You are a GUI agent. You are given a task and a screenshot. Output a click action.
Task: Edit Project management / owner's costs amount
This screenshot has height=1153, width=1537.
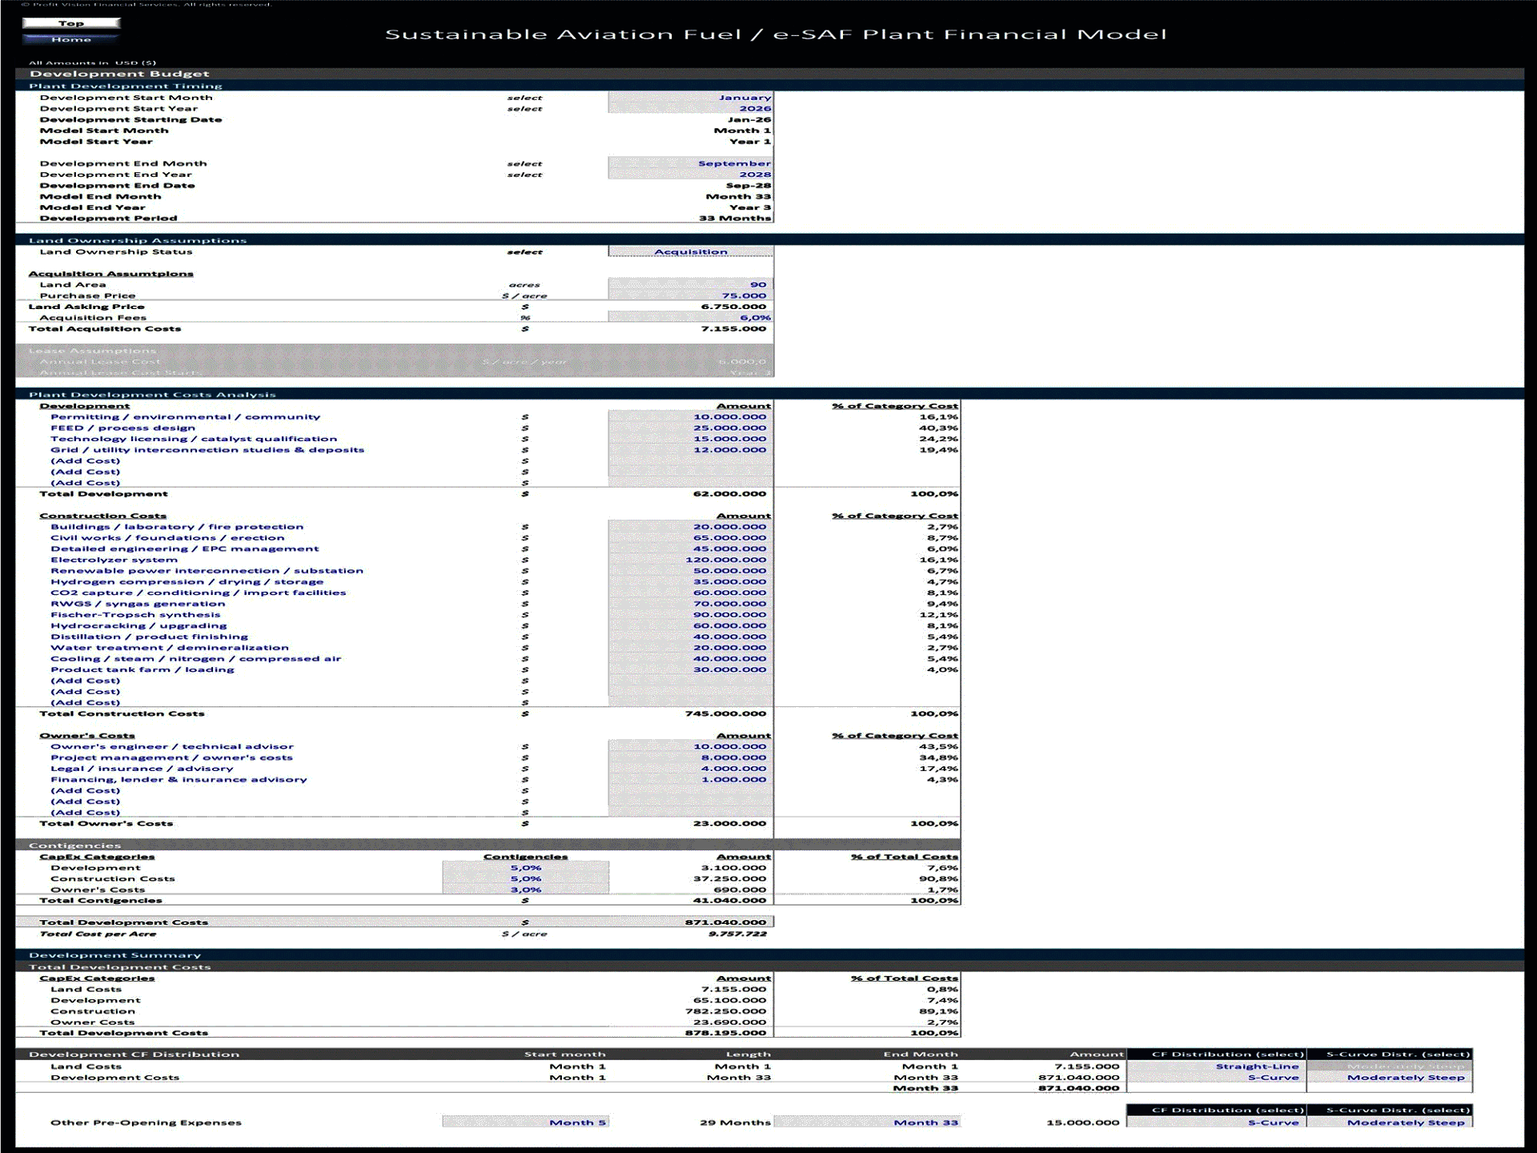pyautogui.click(x=690, y=757)
